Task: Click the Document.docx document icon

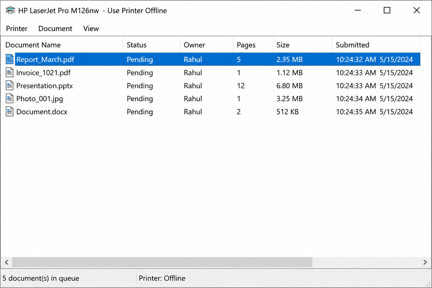Action: pos(10,112)
